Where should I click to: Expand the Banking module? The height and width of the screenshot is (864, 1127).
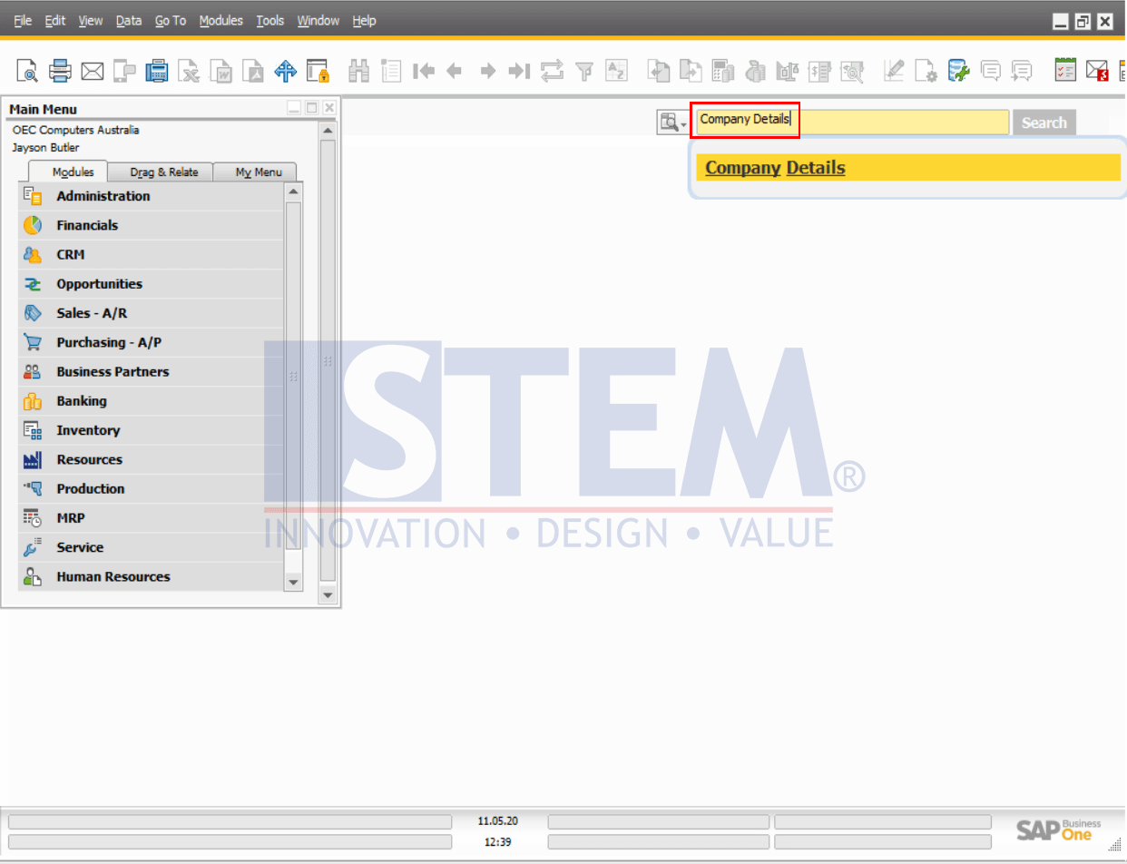coord(151,401)
